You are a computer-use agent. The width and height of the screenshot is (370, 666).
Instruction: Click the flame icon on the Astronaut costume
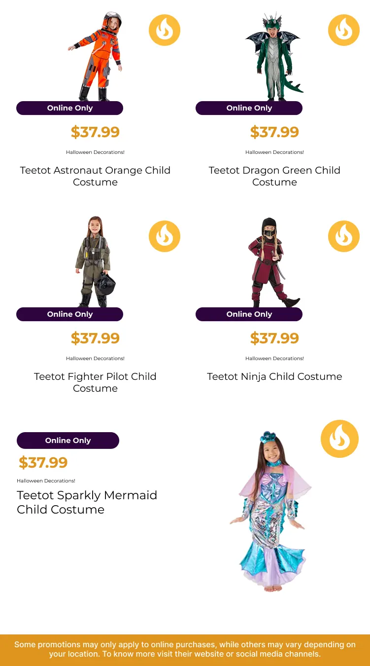click(x=165, y=30)
